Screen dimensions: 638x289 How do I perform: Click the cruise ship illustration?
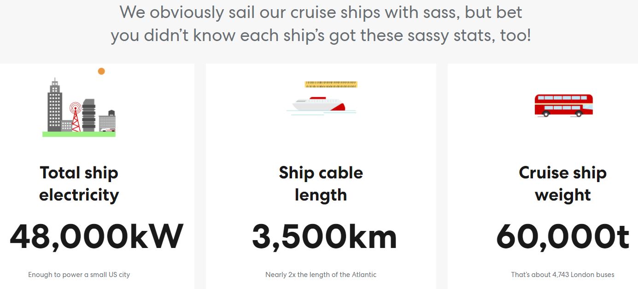tap(321, 105)
